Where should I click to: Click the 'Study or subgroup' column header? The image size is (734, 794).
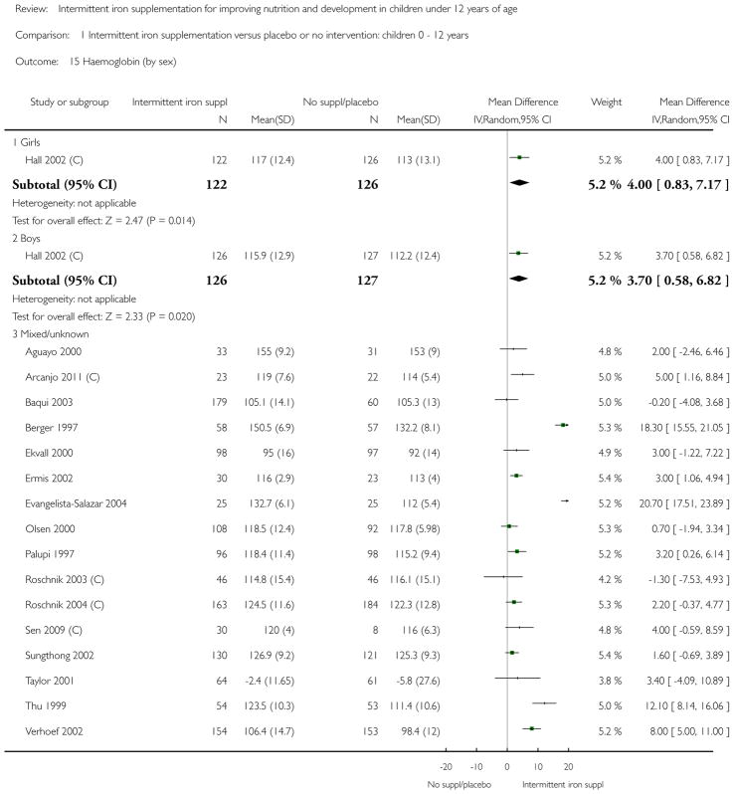click(70, 101)
